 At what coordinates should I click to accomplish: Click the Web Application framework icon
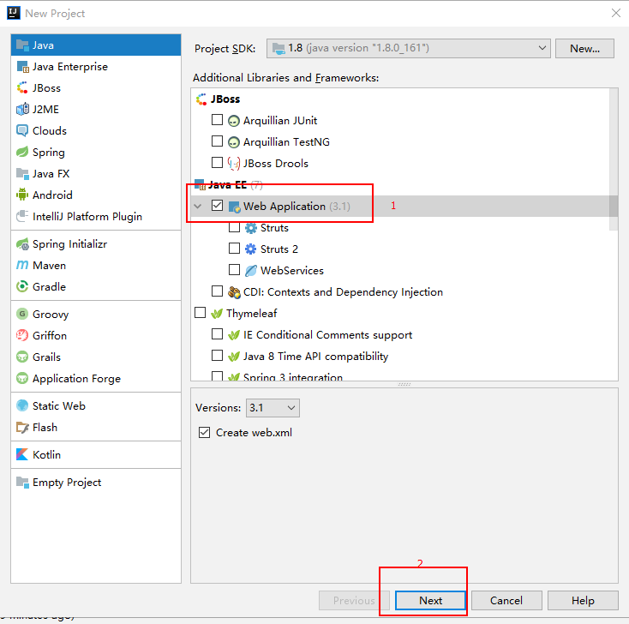coord(234,207)
